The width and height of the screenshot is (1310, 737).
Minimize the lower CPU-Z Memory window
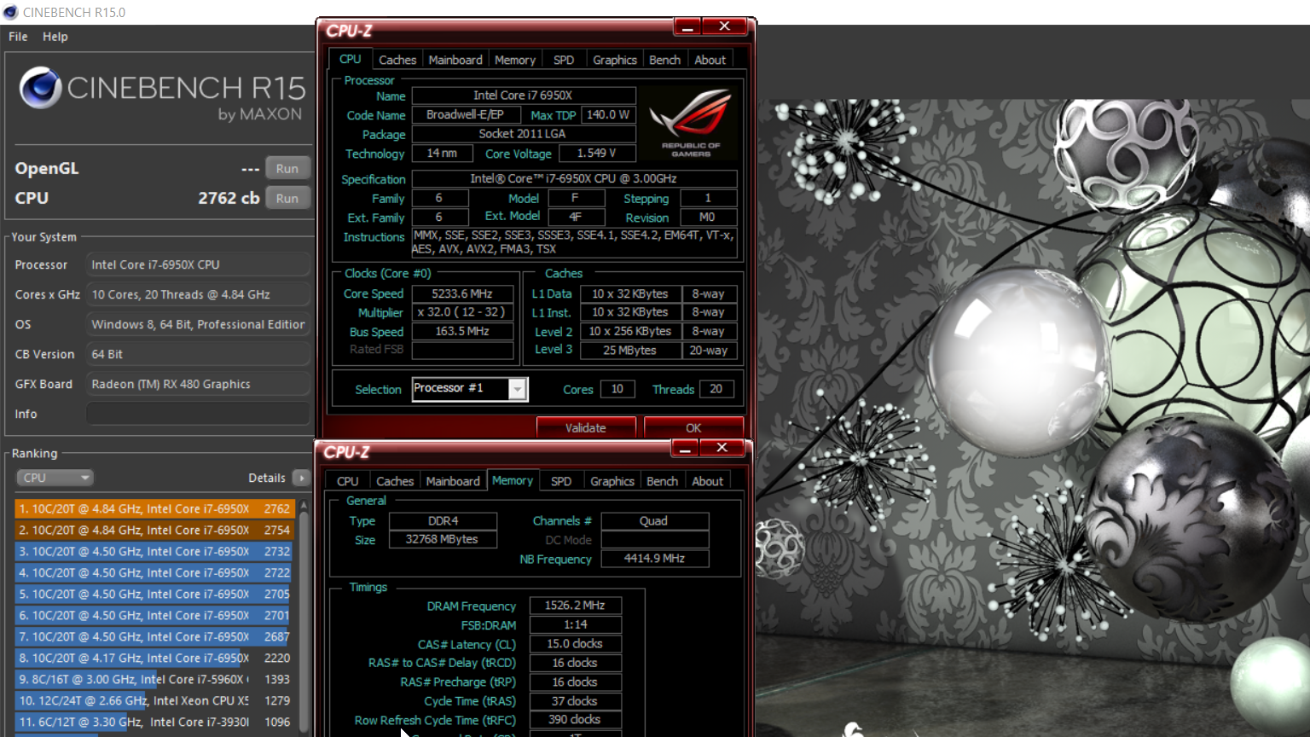(685, 448)
